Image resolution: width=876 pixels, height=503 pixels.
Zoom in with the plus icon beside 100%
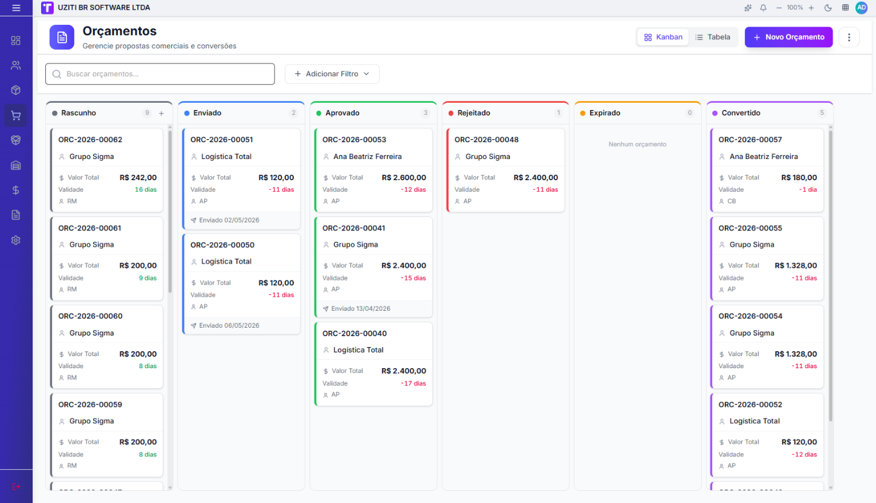[x=811, y=8]
